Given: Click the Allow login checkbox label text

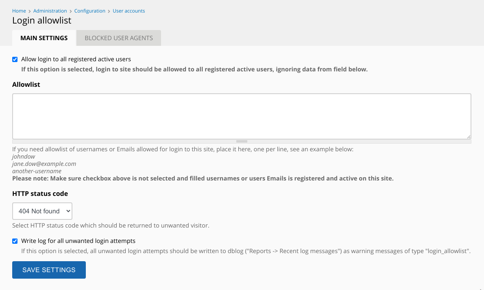Looking at the screenshot, I should pyautogui.click(x=76, y=59).
